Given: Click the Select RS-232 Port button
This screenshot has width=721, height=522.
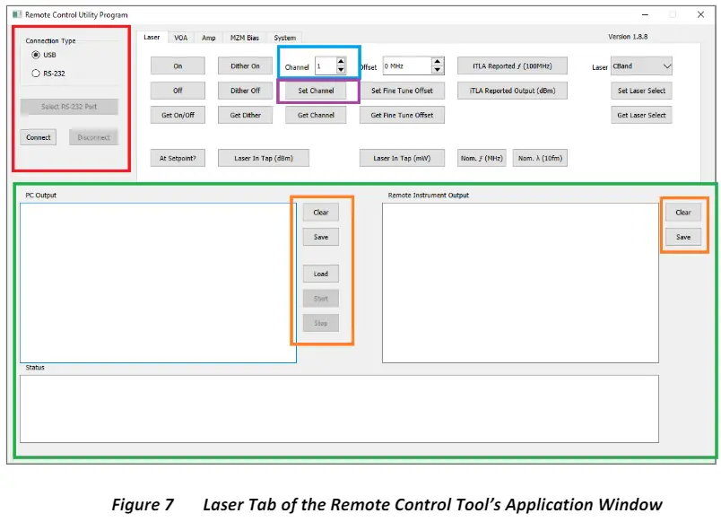Looking at the screenshot, I should 69,107.
